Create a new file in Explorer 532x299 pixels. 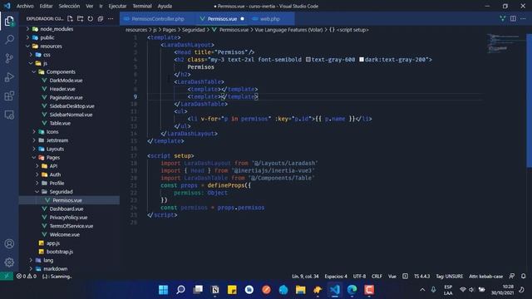tap(70, 18)
